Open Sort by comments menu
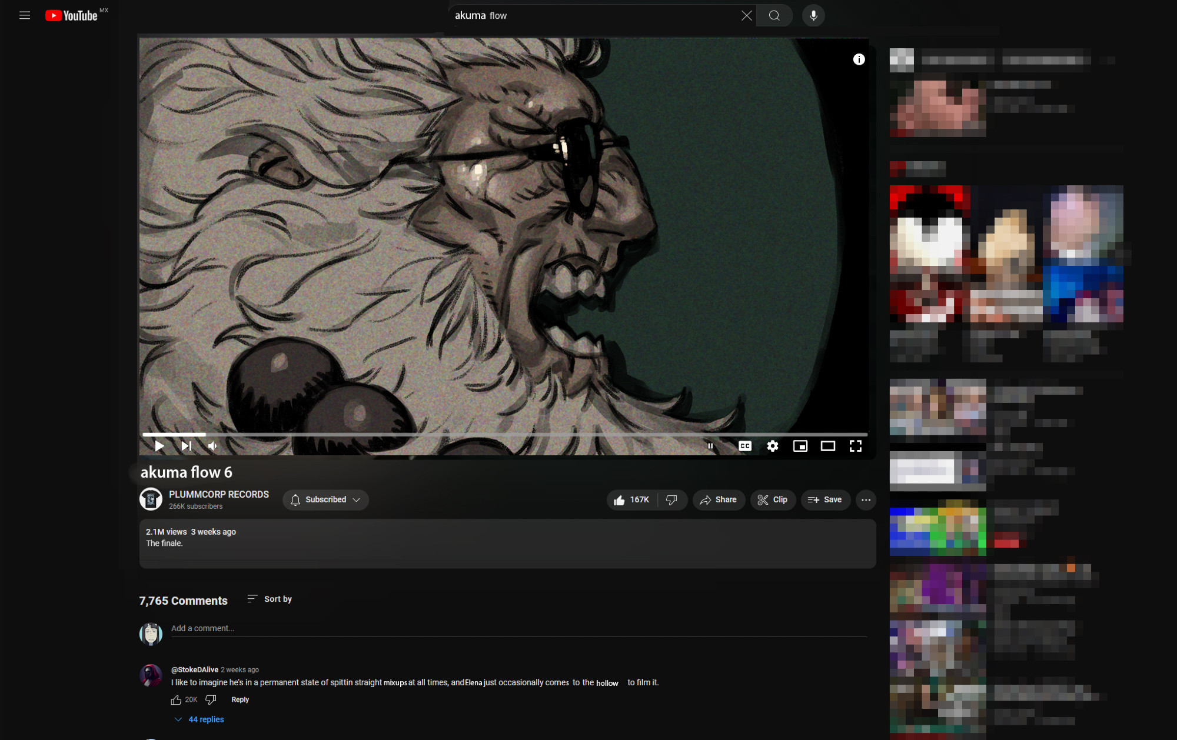The height and width of the screenshot is (740, 1177). [x=270, y=599]
